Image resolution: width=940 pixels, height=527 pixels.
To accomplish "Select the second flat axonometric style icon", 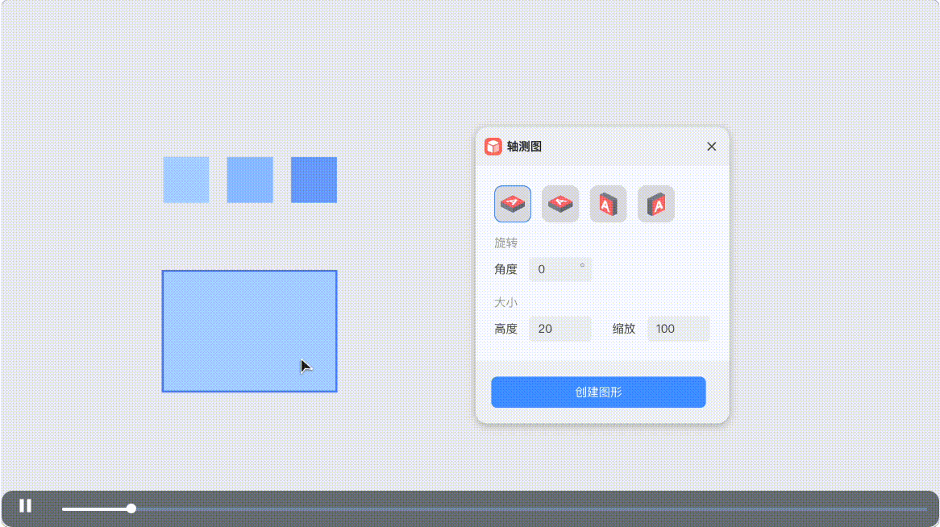I will 560,204.
